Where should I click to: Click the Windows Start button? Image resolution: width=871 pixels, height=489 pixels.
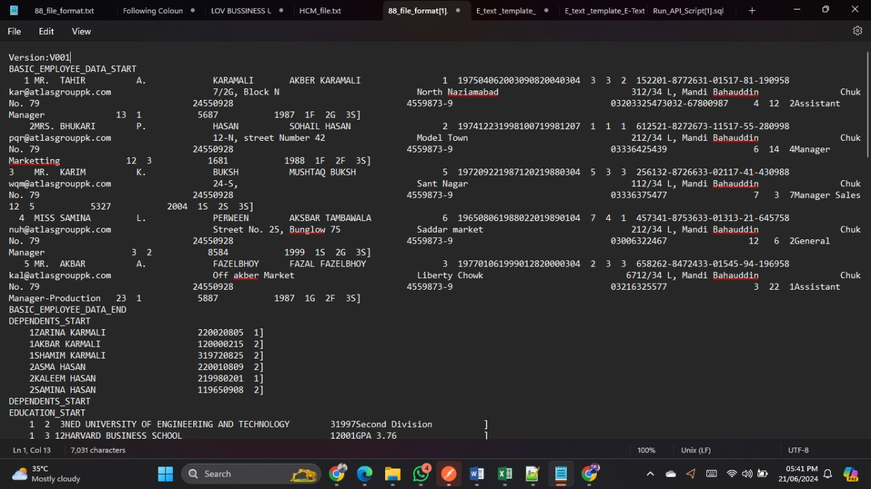165,474
